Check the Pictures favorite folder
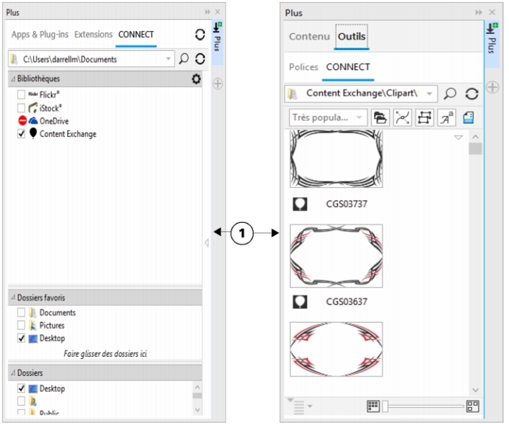509x424 pixels. pos(21,326)
